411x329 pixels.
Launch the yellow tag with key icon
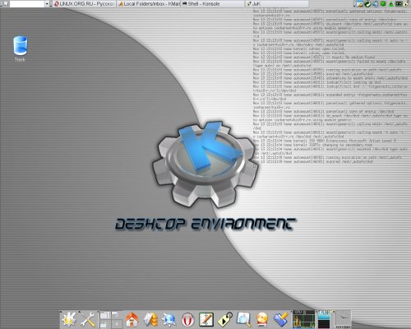(x=225, y=320)
